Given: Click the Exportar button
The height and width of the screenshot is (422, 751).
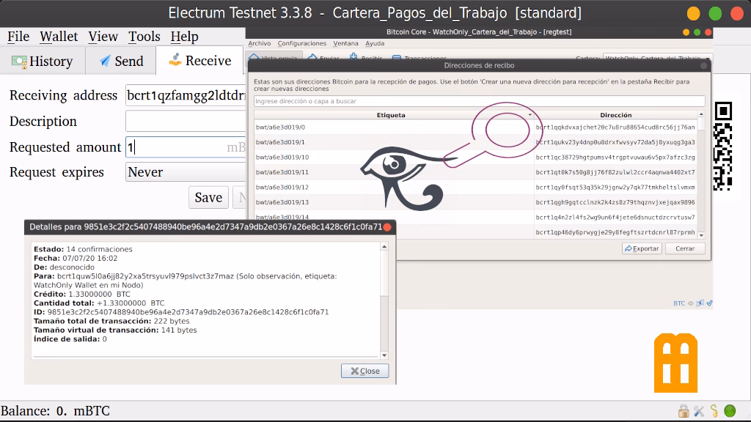Looking at the screenshot, I should coord(642,248).
